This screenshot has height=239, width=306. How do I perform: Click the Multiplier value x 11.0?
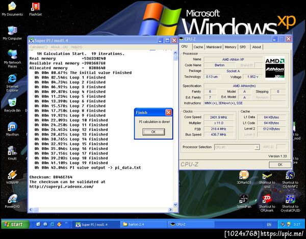click(x=218, y=123)
